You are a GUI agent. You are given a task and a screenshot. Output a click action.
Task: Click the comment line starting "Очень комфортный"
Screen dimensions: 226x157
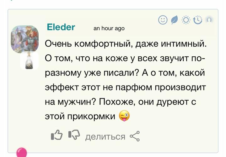tap(126, 43)
